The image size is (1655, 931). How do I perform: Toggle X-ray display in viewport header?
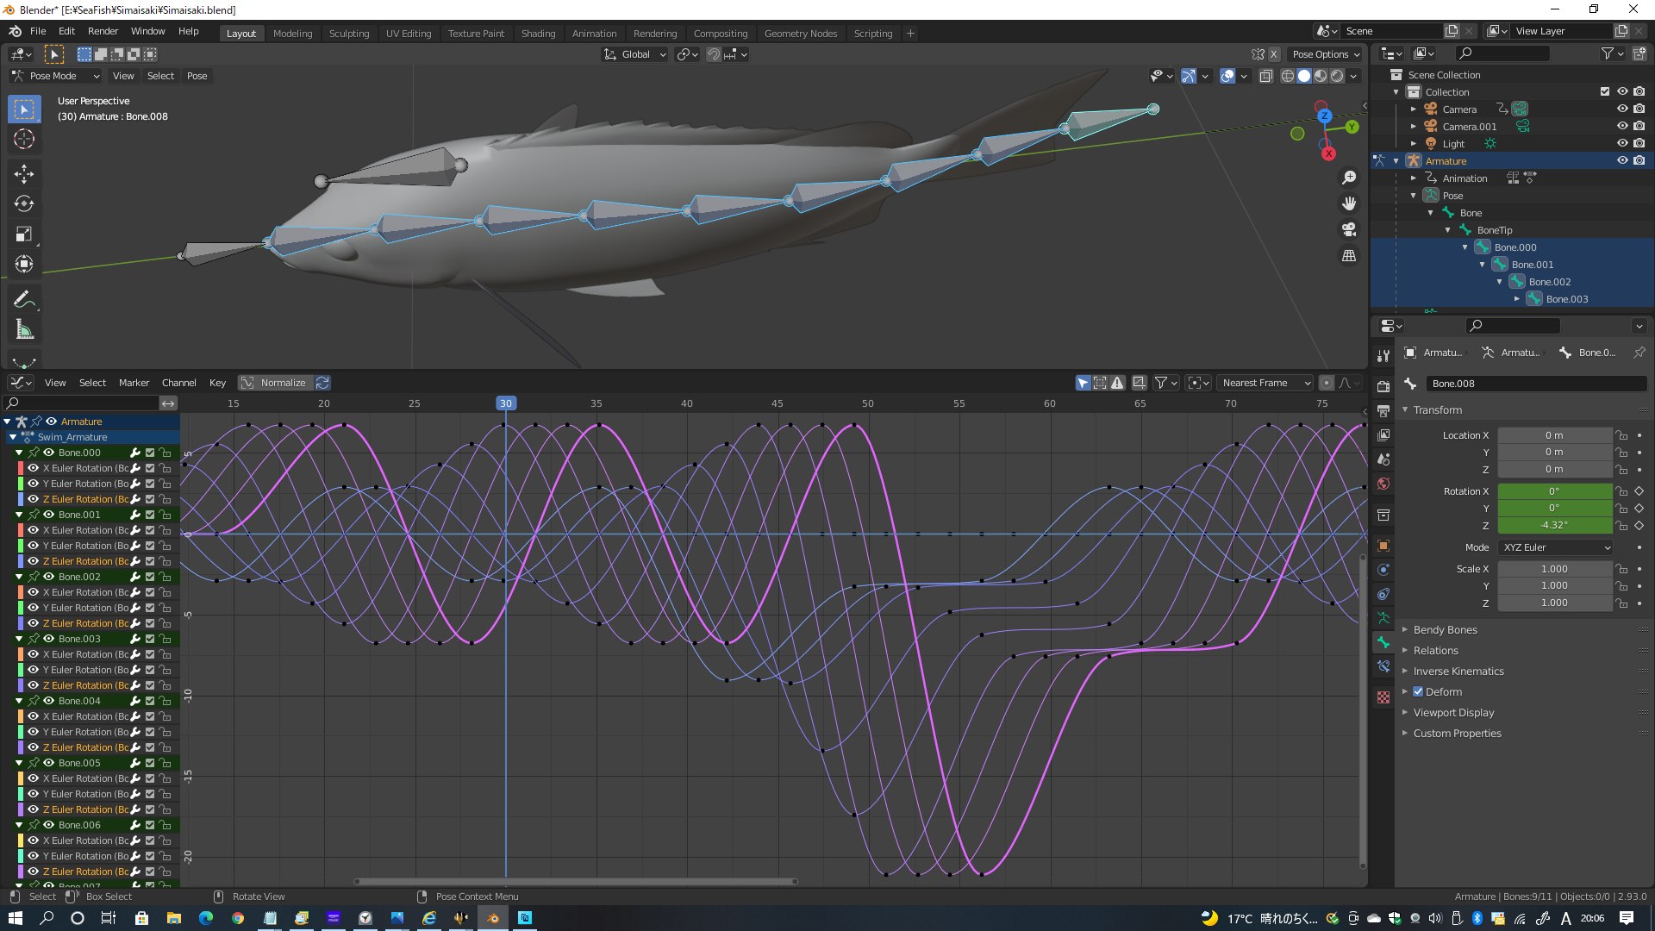click(1265, 76)
